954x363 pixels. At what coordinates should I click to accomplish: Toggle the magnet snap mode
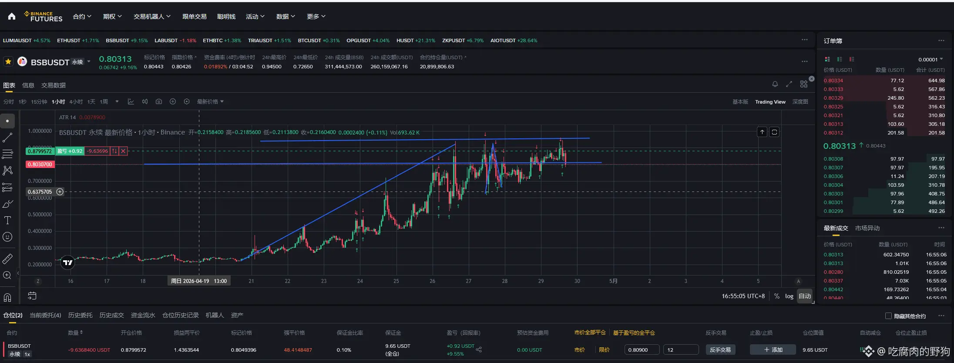[x=7, y=298]
